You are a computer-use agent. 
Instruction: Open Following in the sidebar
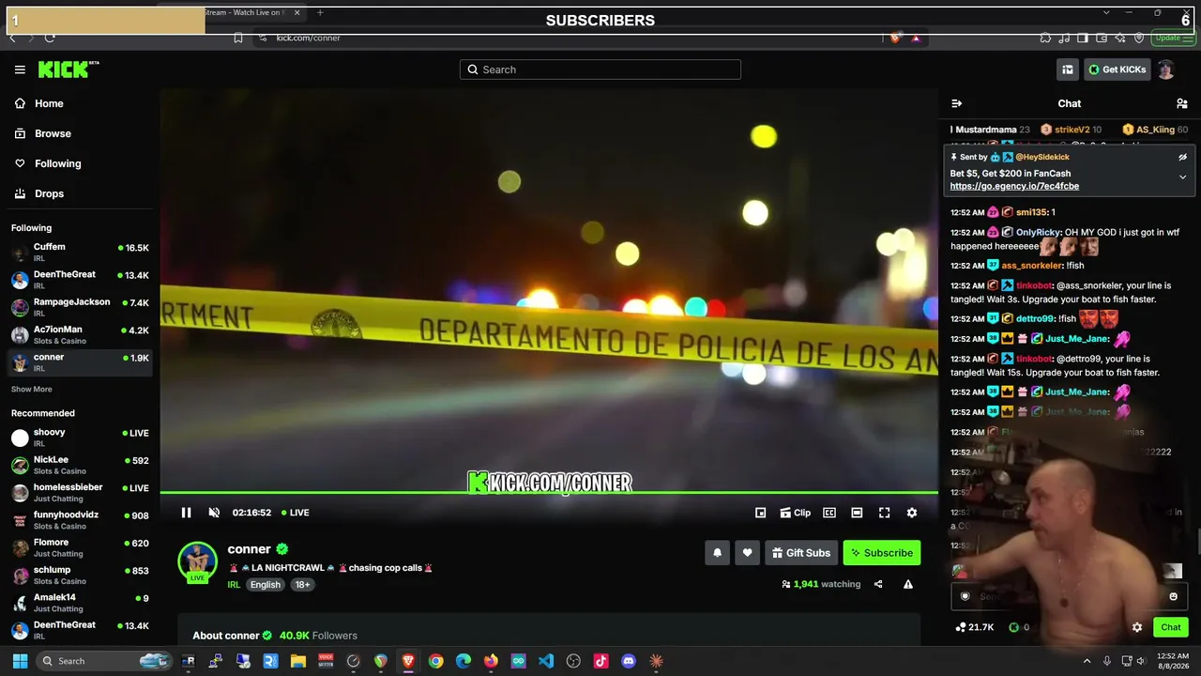tap(78, 163)
